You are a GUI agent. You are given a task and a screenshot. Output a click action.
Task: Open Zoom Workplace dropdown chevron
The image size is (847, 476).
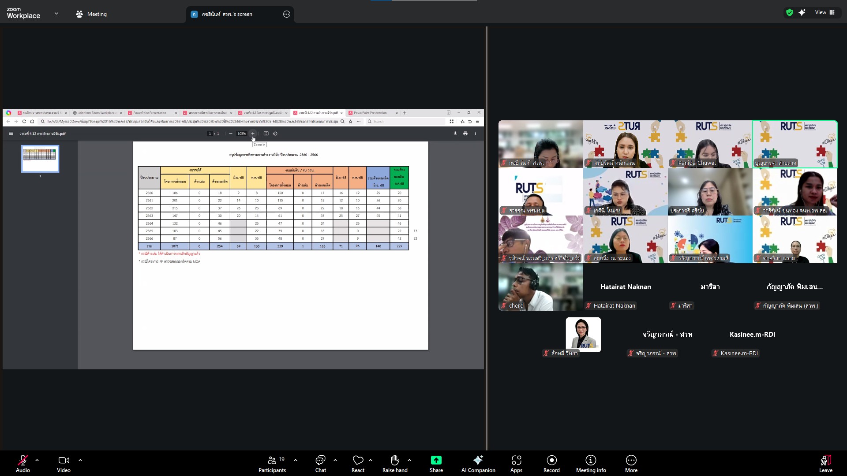click(56, 14)
